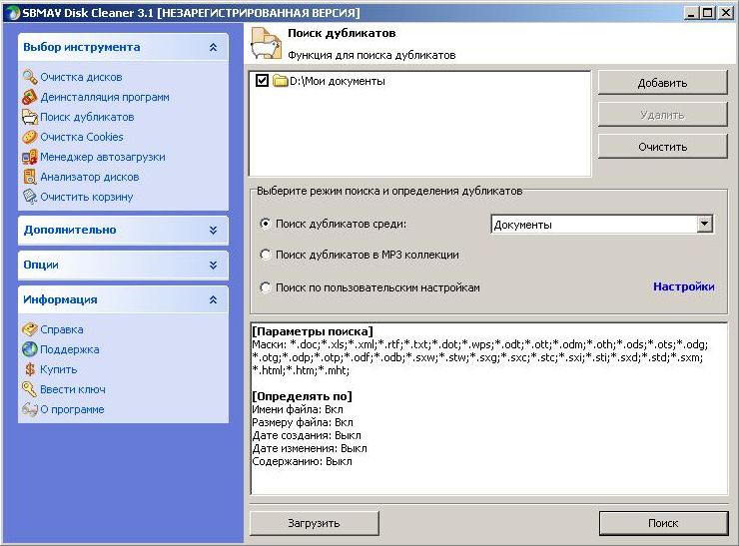Click the Ввести ключ link

pyautogui.click(x=73, y=389)
